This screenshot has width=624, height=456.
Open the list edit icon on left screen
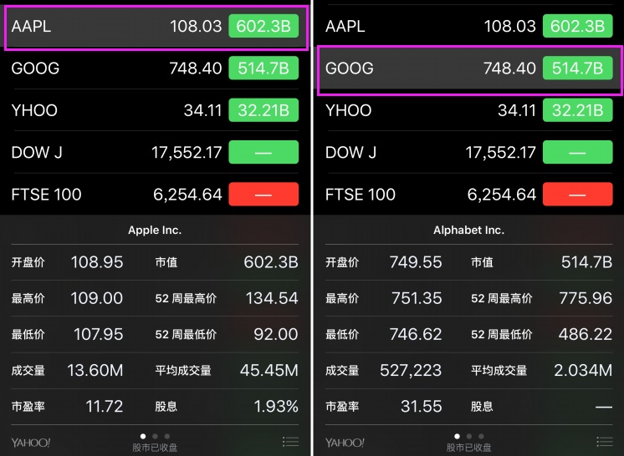(290, 441)
